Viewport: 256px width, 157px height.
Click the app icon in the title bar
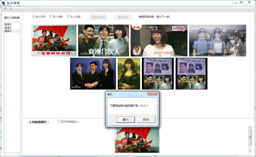3,3
